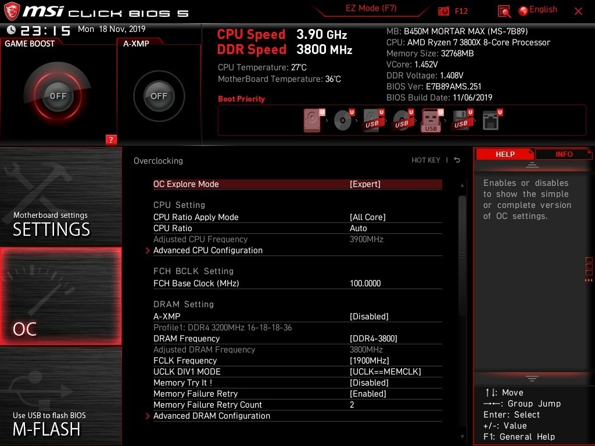This screenshot has width=595, height=446.
Task: Select the USB hard disk boot device icon
Action: 374,120
